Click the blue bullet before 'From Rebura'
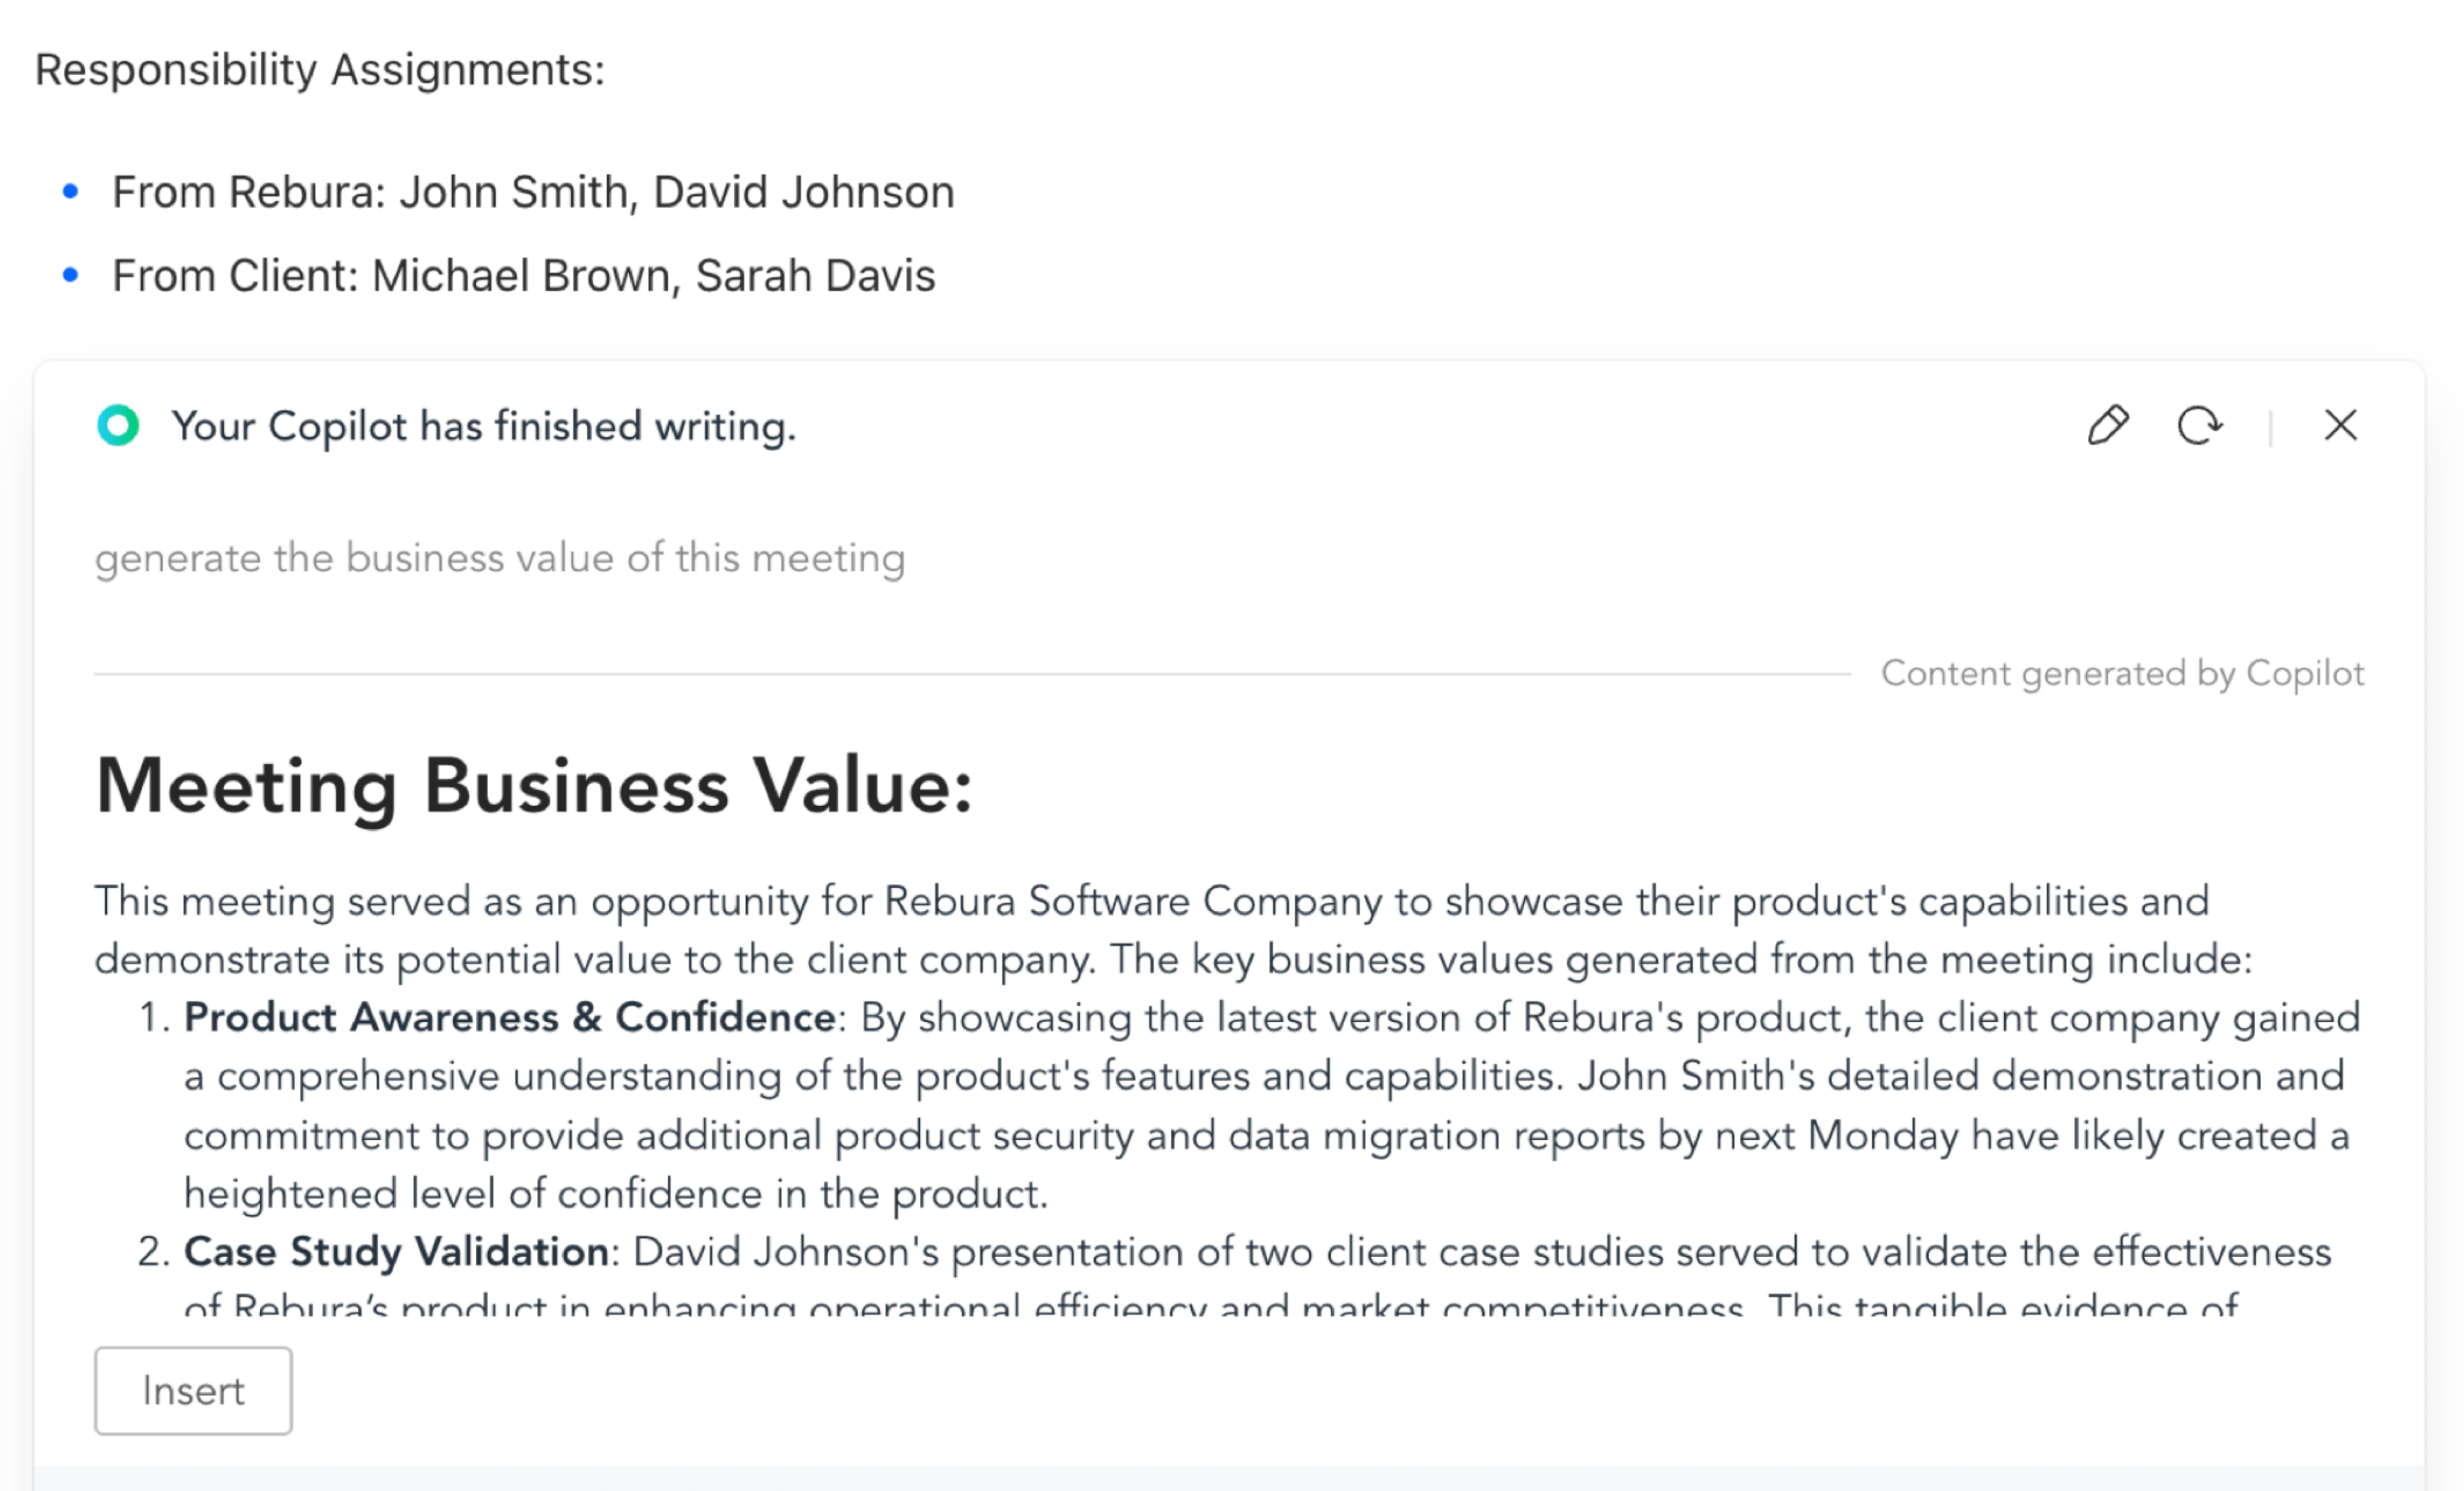The height and width of the screenshot is (1491, 2464). (x=70, y=191)
